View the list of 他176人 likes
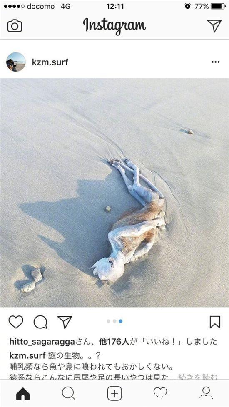Screen dimensions: 229x407 tap(114, 342)
